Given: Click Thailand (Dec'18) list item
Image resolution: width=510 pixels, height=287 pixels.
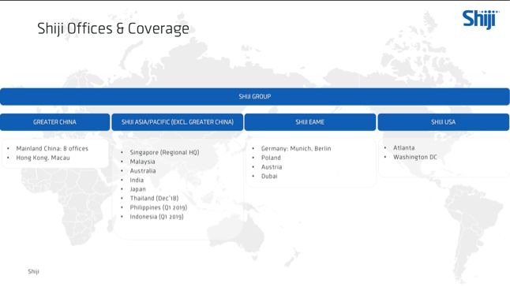Looking at the screenshot, I should pos(154,198).
